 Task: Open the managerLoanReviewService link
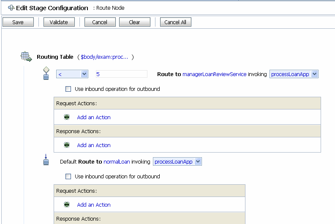(214, 74)
